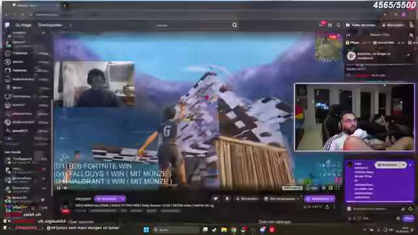
Task: Focus the Twitch search input field
Action: click(x=193, y=25)
